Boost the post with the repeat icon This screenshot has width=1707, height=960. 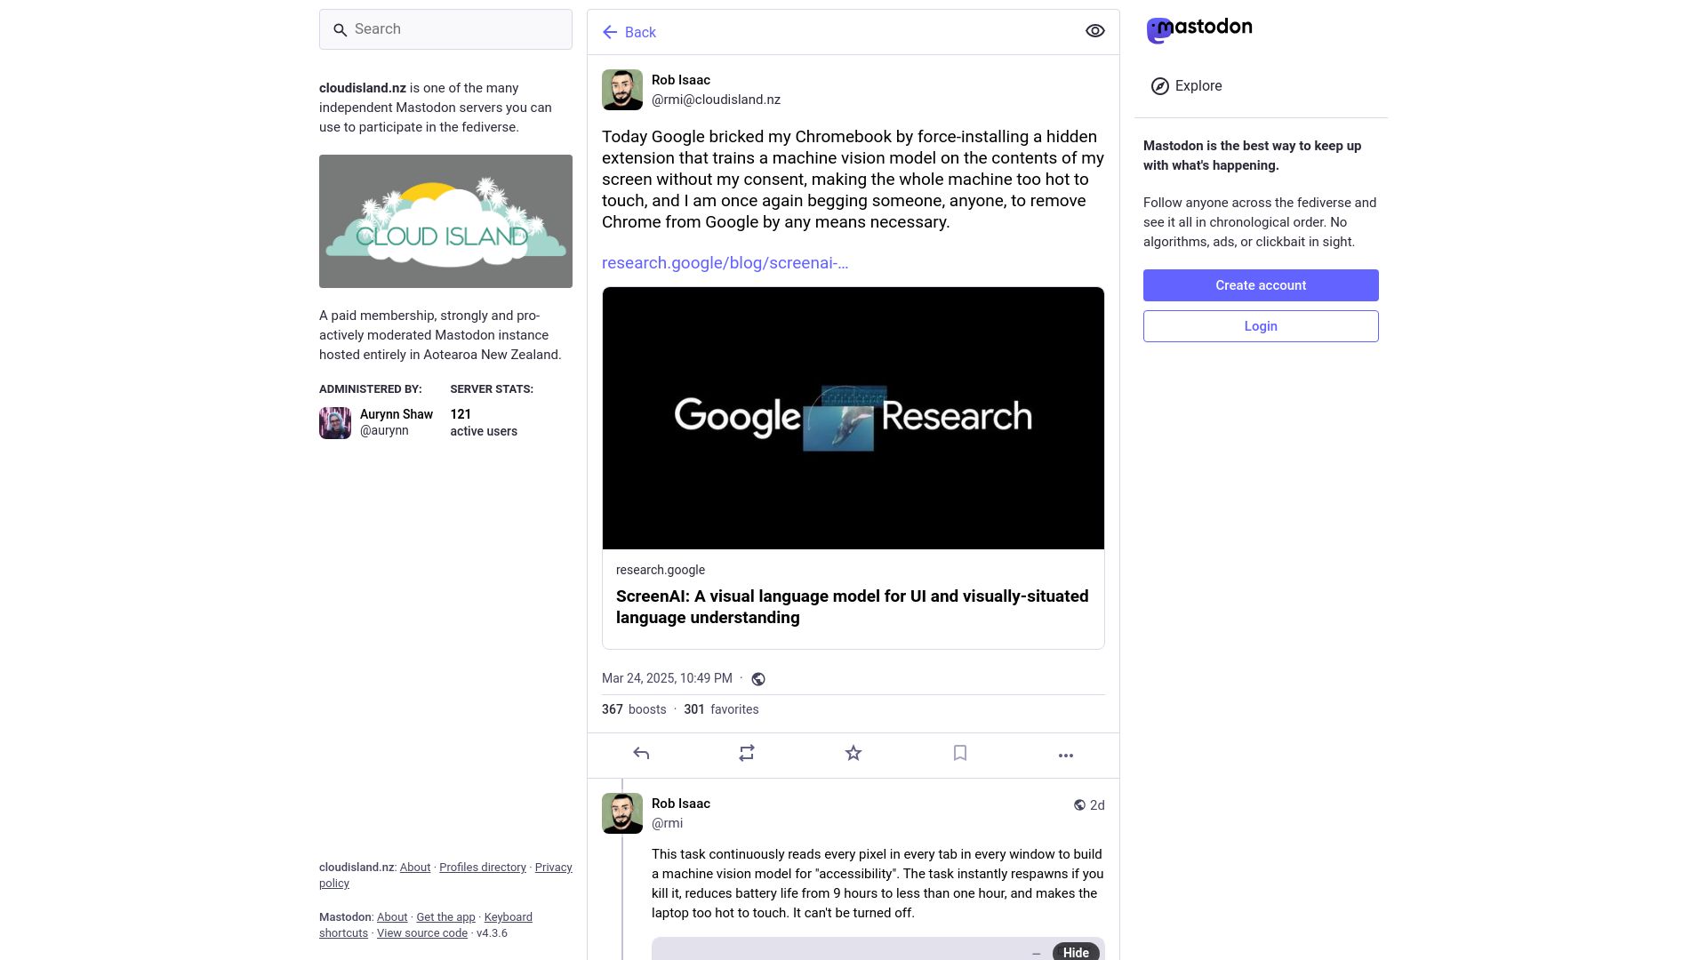747,754
